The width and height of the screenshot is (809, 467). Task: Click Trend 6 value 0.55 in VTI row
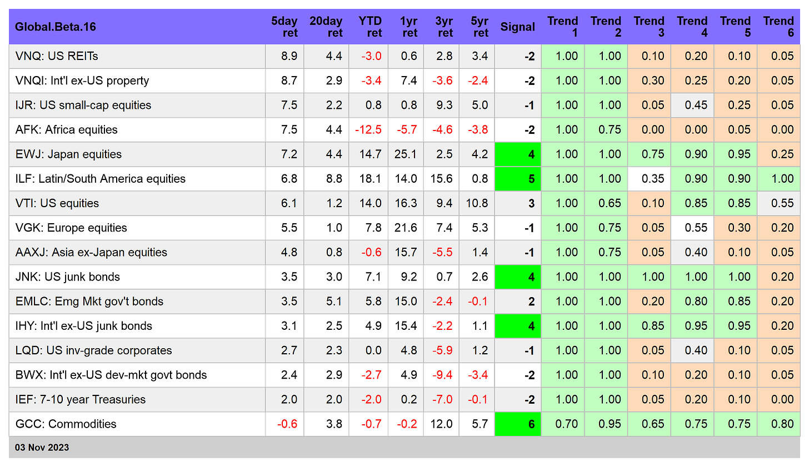pos(782,203)
